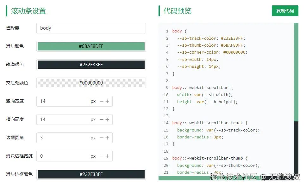Image resolution: width=306 pixels, height=187 pixels.
Task: Decrease 边框圆角 with the minus icon
Action: pos(102,137)
